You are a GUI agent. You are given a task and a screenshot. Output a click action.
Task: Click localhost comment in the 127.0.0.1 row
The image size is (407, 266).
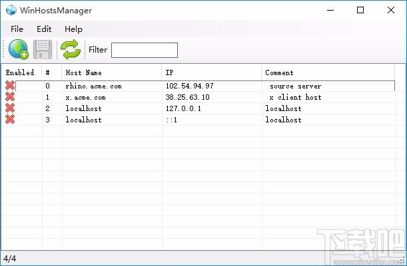coord(283,108)
